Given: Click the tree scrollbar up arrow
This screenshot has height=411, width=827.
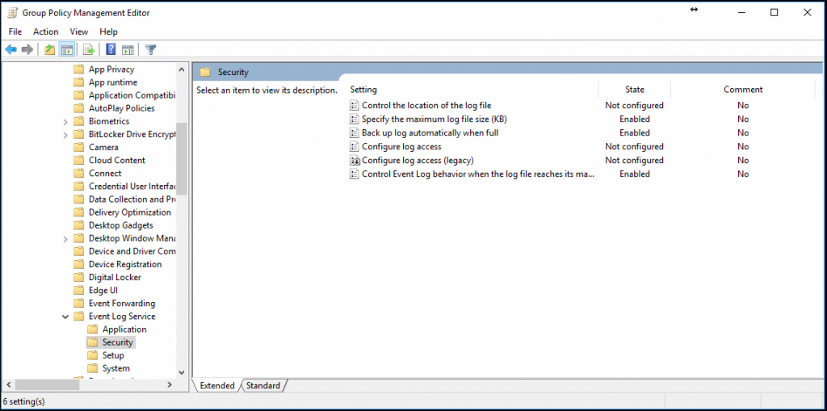Looking at the screenshot, I should click(x=182, y=69).
